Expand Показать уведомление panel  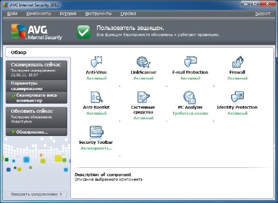click(36, 194)
